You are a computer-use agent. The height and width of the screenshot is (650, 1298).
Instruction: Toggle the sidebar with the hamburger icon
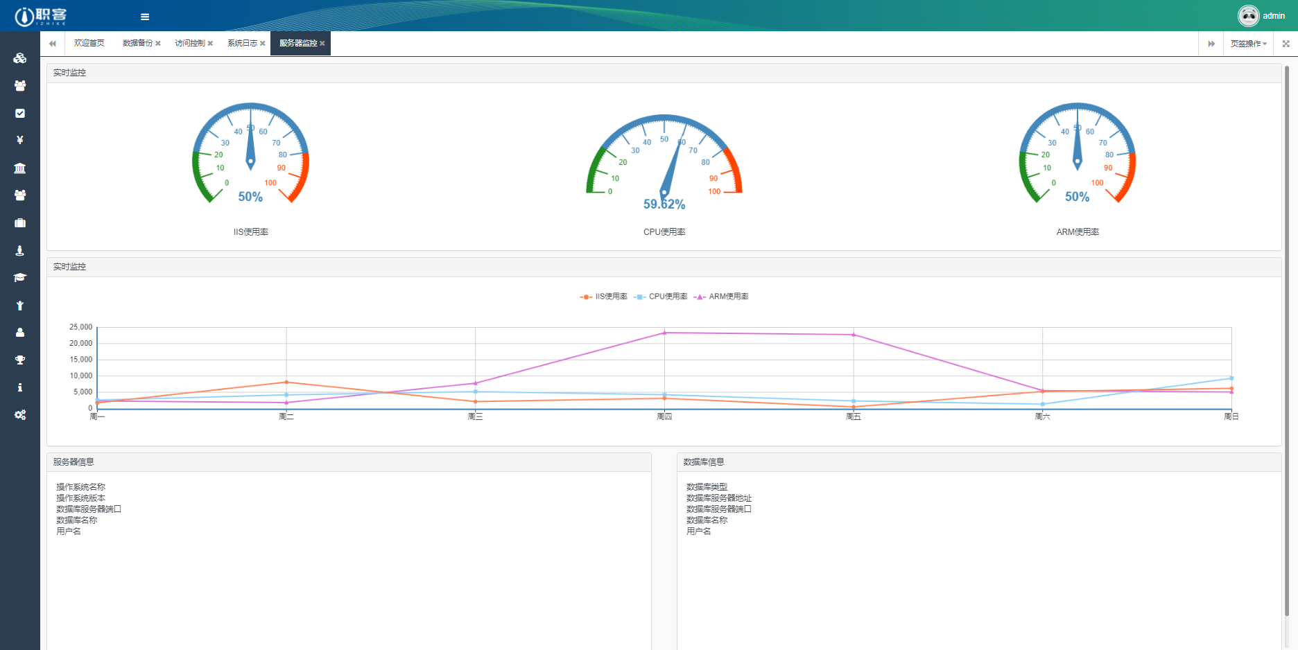coord(145,17)
